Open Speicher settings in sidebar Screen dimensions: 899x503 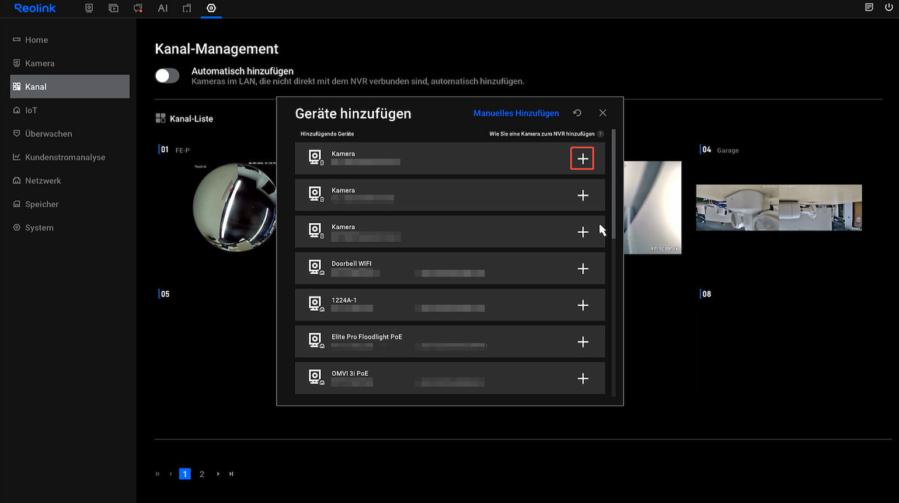coord(69,204)
